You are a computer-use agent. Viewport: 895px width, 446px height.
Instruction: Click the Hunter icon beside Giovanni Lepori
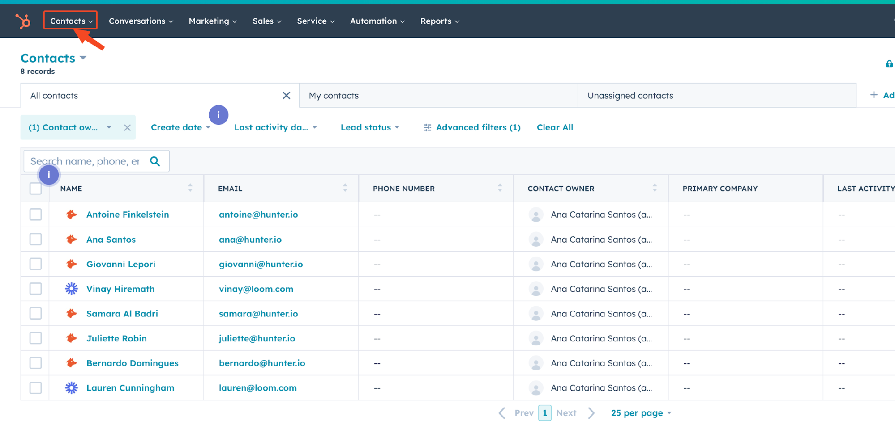[71, 264]
